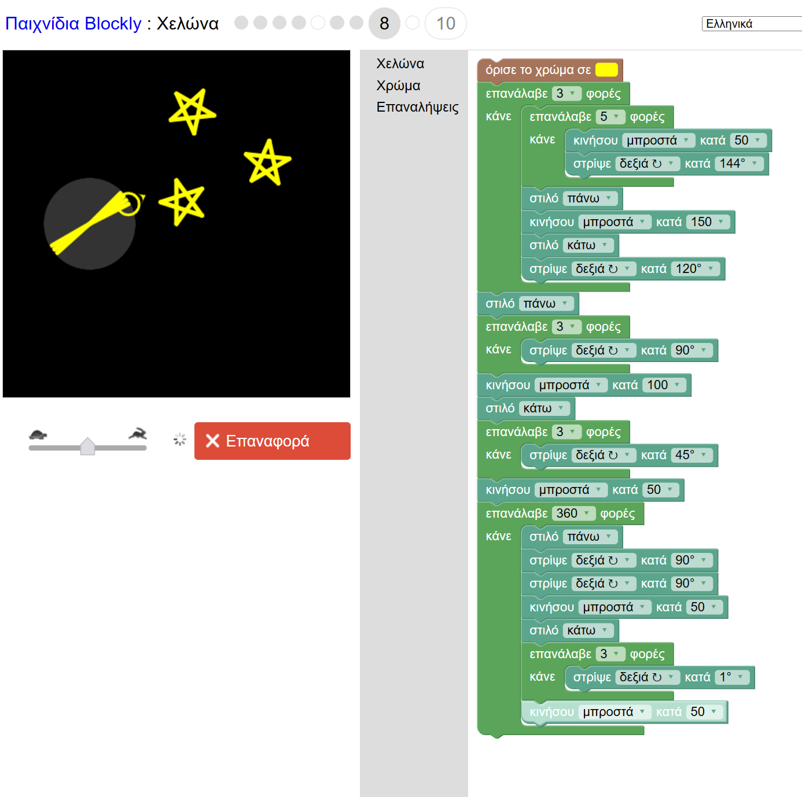Open the 360 repeat count dropdown

click(573, 514)
